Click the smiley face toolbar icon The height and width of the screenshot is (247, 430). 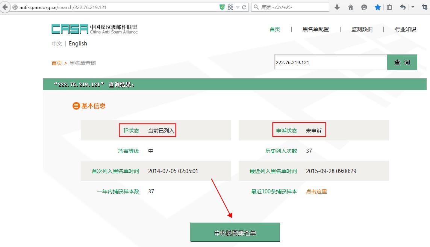(x=364, y=7)
